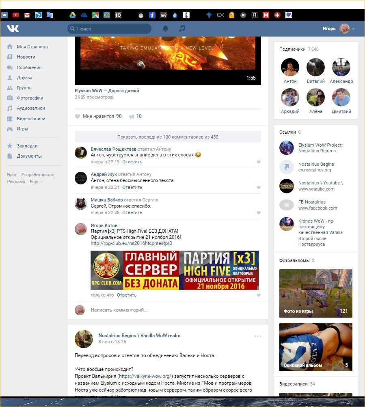The height and width of the screenshot is (407, 365).
Task: Open video title 'Elysium WoW — Дорога домой'
Action: coord(107,91)
